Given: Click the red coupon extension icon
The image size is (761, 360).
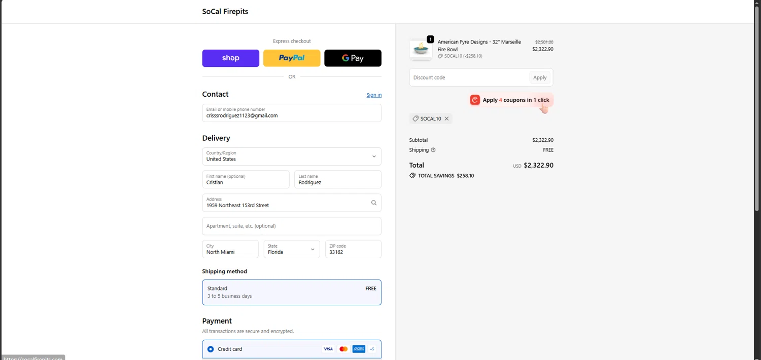Looking at the screenshot, I should [x=475, y=100].
